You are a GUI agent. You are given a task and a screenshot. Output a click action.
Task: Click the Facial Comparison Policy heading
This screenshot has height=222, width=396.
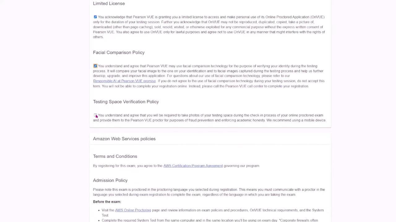pyautogui.click(x=119, y=53)
